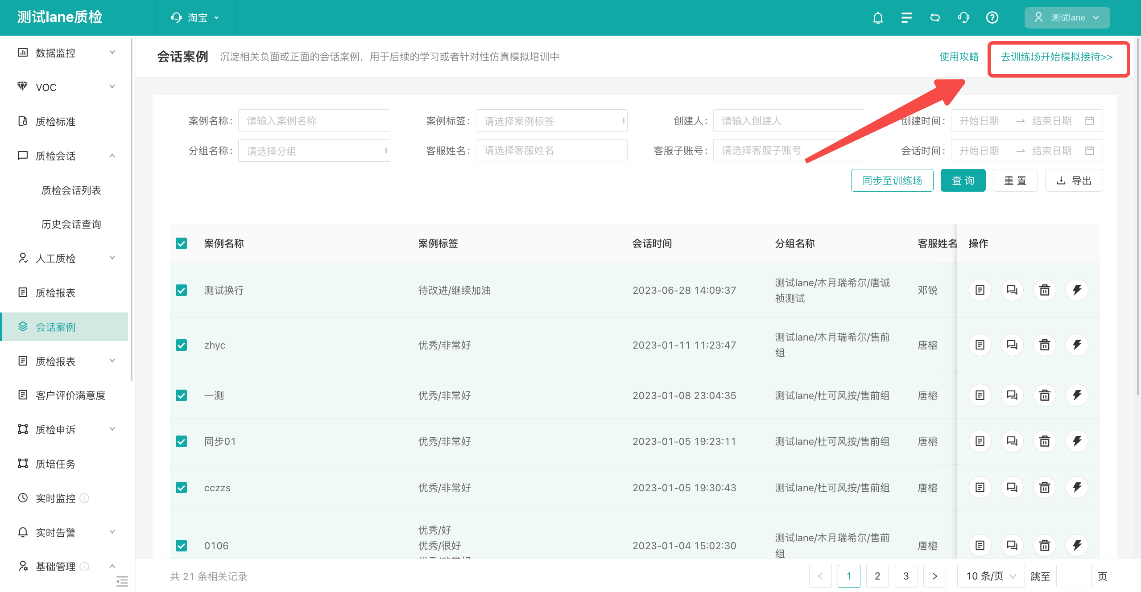The width and height of the screenshot is (1141, 592).
Task: Click the sidebar vertical scrollbar
Action: click(131, 210)
